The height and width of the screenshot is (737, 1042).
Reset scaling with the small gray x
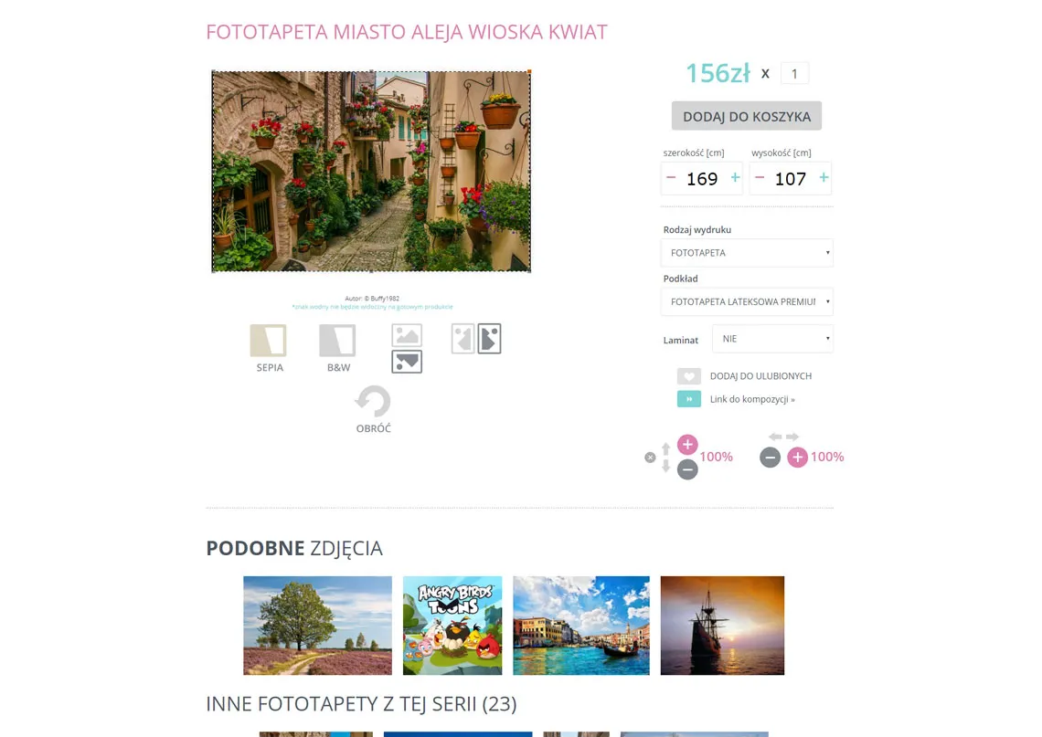650,458
